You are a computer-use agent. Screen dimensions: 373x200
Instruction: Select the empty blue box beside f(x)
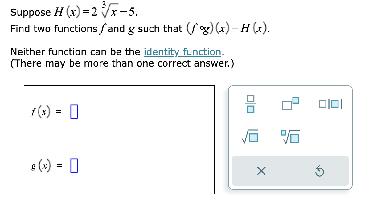[x=73, y=112]
